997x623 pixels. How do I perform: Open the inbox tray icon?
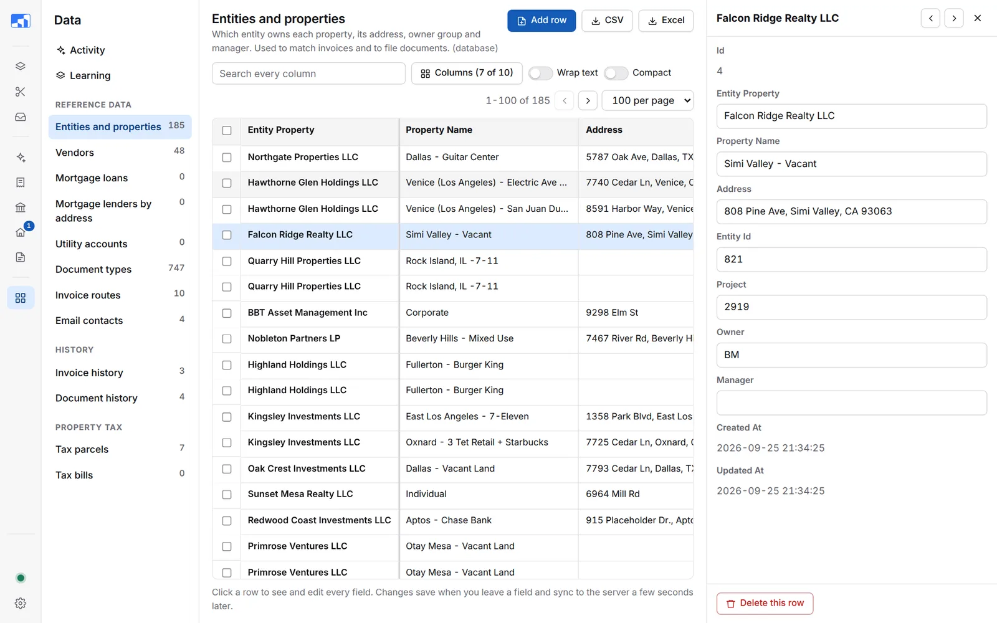tap(21, 117)
